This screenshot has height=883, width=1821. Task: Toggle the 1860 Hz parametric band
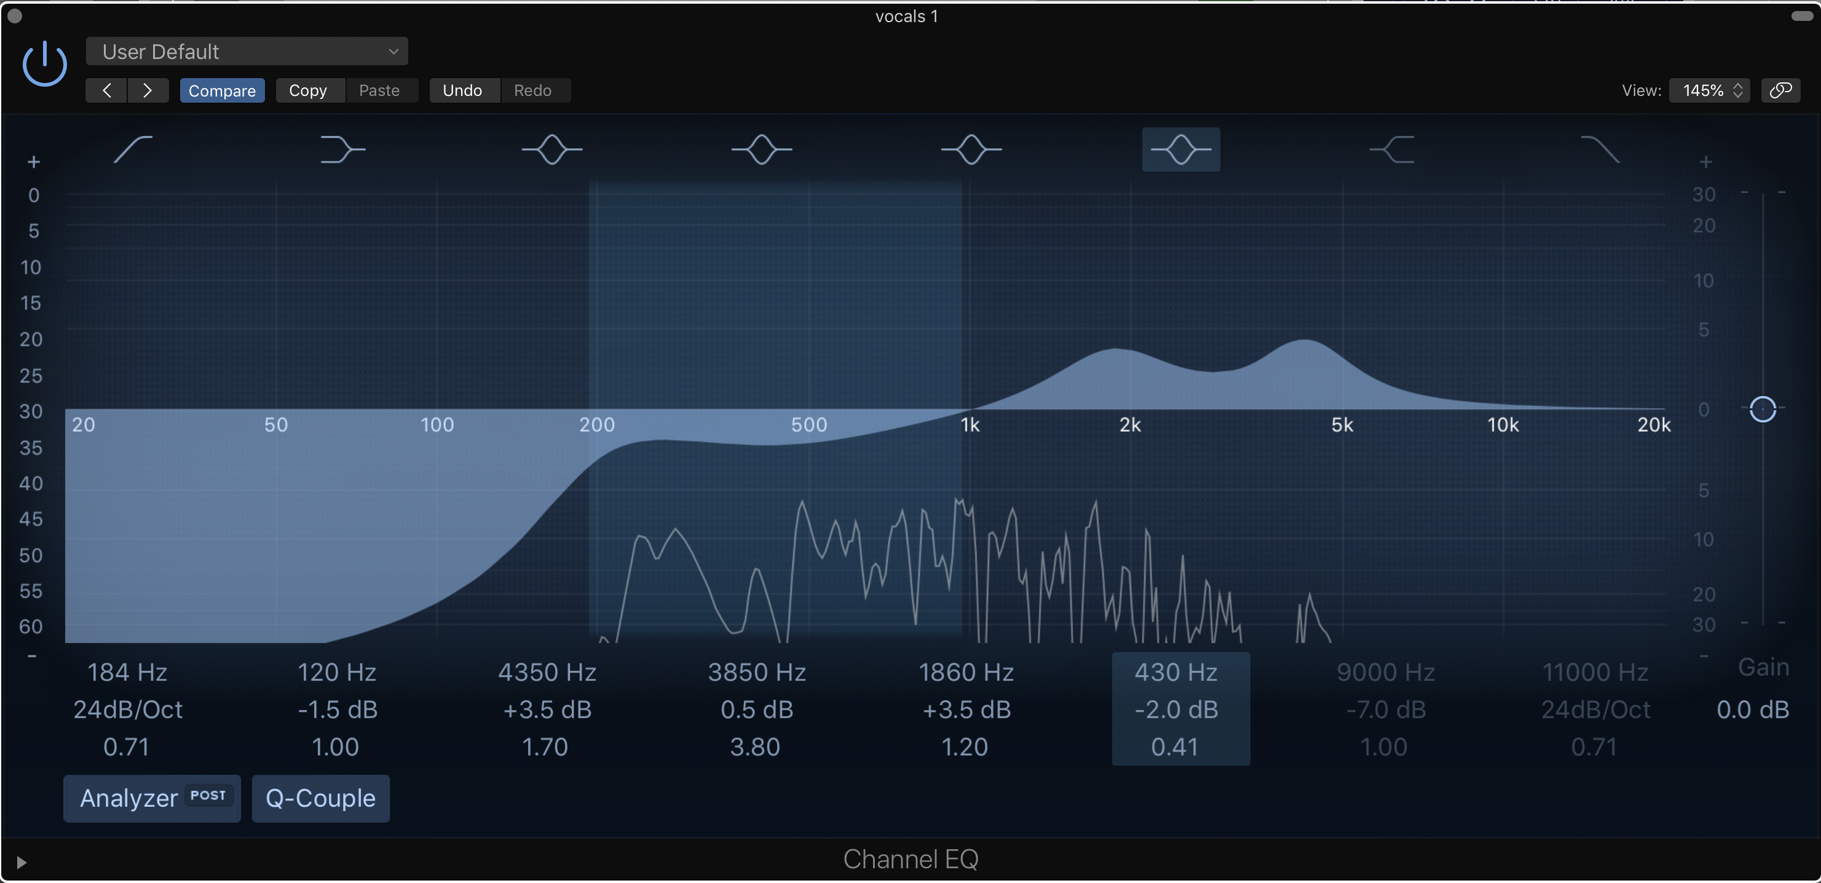[971, 149]
